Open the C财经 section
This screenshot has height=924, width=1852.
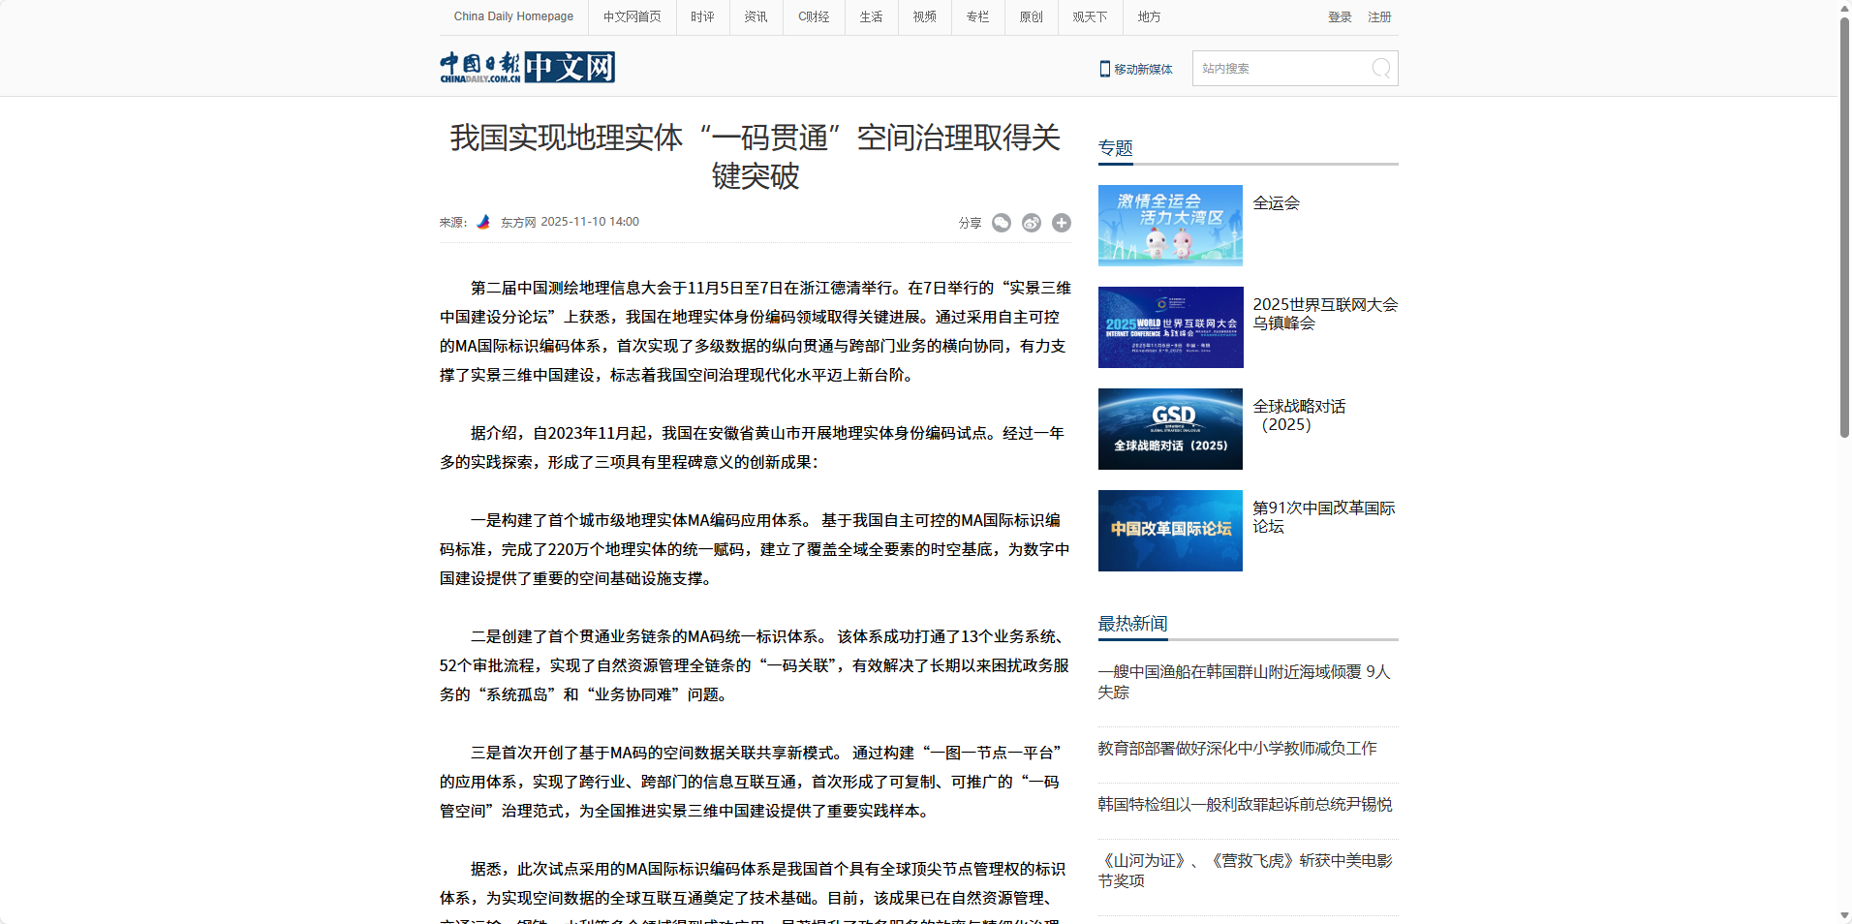pyautogui.click(x=814, y=16)
